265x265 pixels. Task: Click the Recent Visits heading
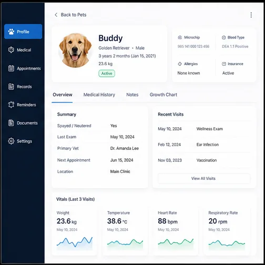pos(171,114)
